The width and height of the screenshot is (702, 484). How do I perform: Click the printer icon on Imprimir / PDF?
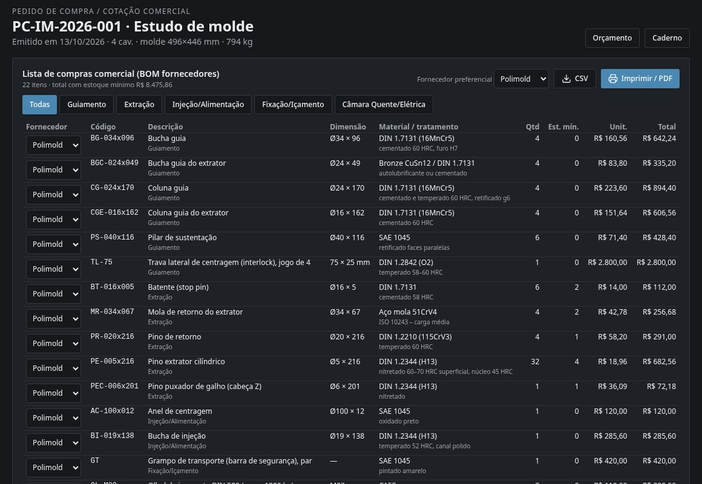613,79
